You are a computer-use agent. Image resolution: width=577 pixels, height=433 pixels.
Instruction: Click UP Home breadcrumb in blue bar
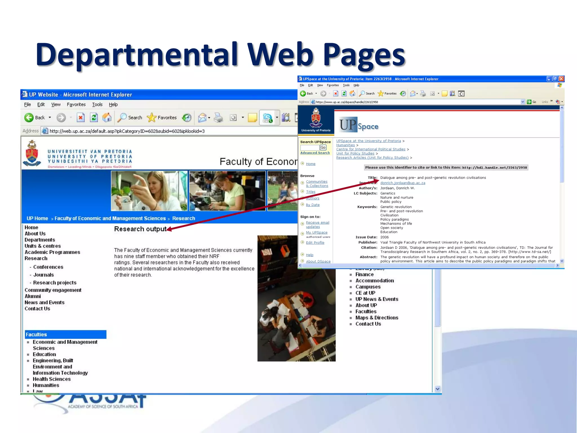tap(37, 218)
